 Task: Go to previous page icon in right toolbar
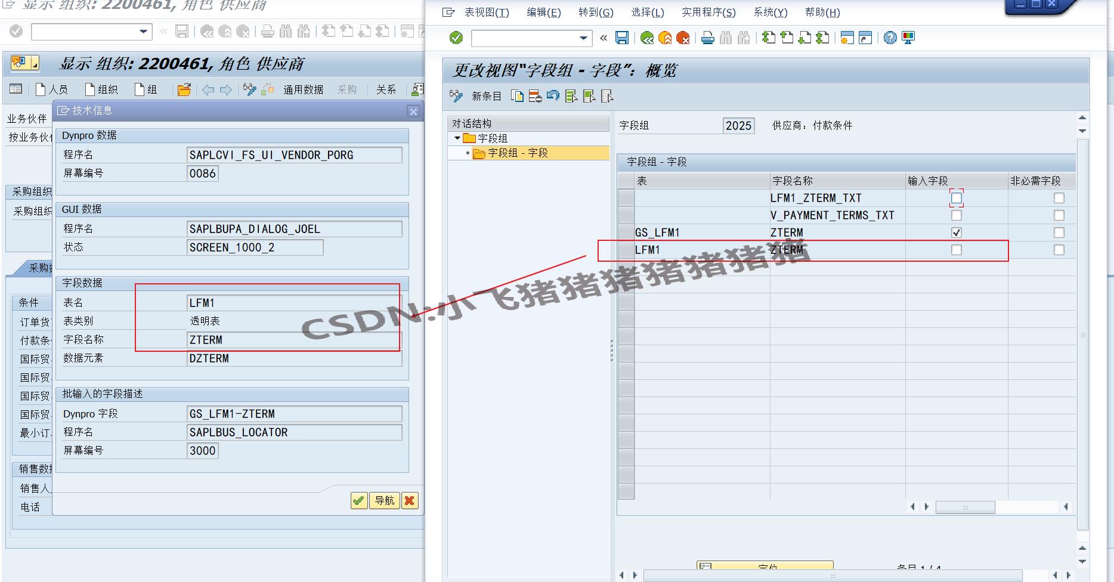[x=787, y=38]
